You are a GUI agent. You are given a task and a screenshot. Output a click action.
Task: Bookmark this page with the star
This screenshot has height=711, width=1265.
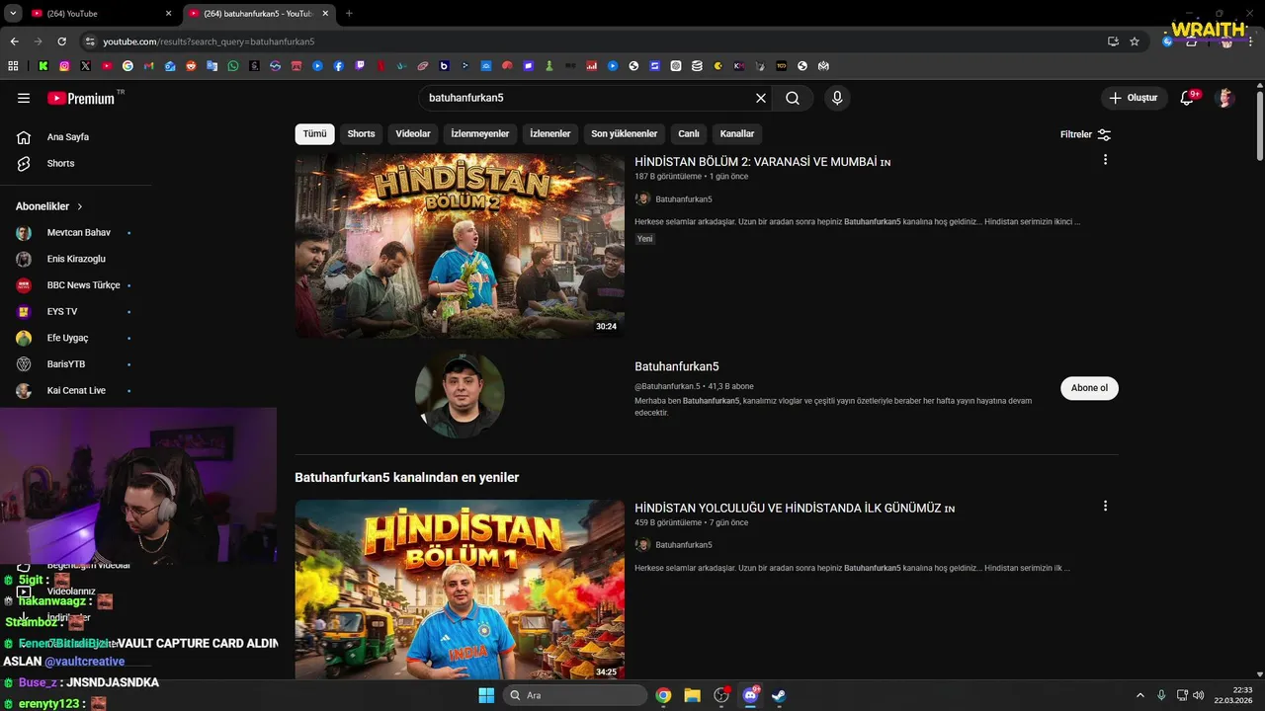tap(1135, 41)
